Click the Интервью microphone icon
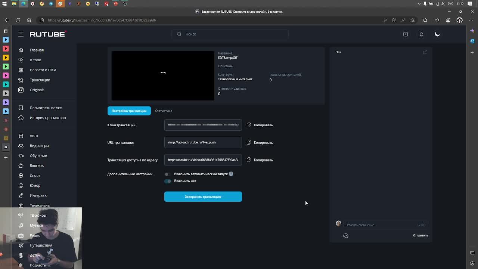 [21, 195]
